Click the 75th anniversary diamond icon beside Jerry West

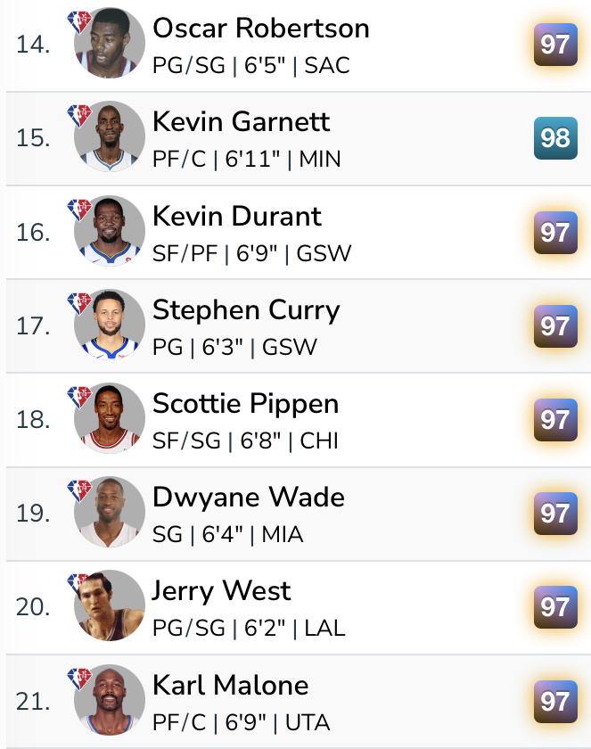pos(80,582)
